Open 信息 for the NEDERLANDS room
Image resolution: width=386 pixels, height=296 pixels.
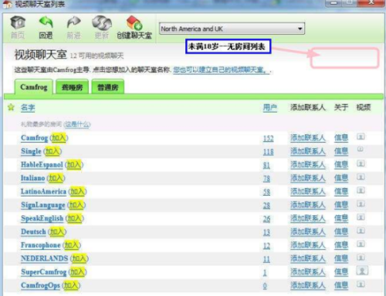click(341, 258)
